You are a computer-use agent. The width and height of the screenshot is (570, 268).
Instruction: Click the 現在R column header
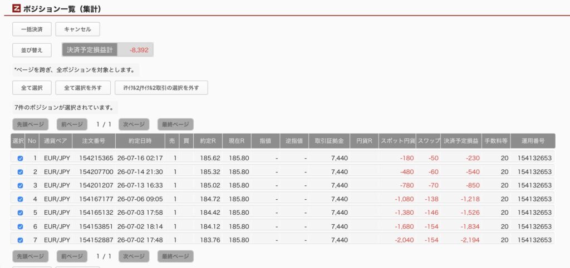click(237, 141)
